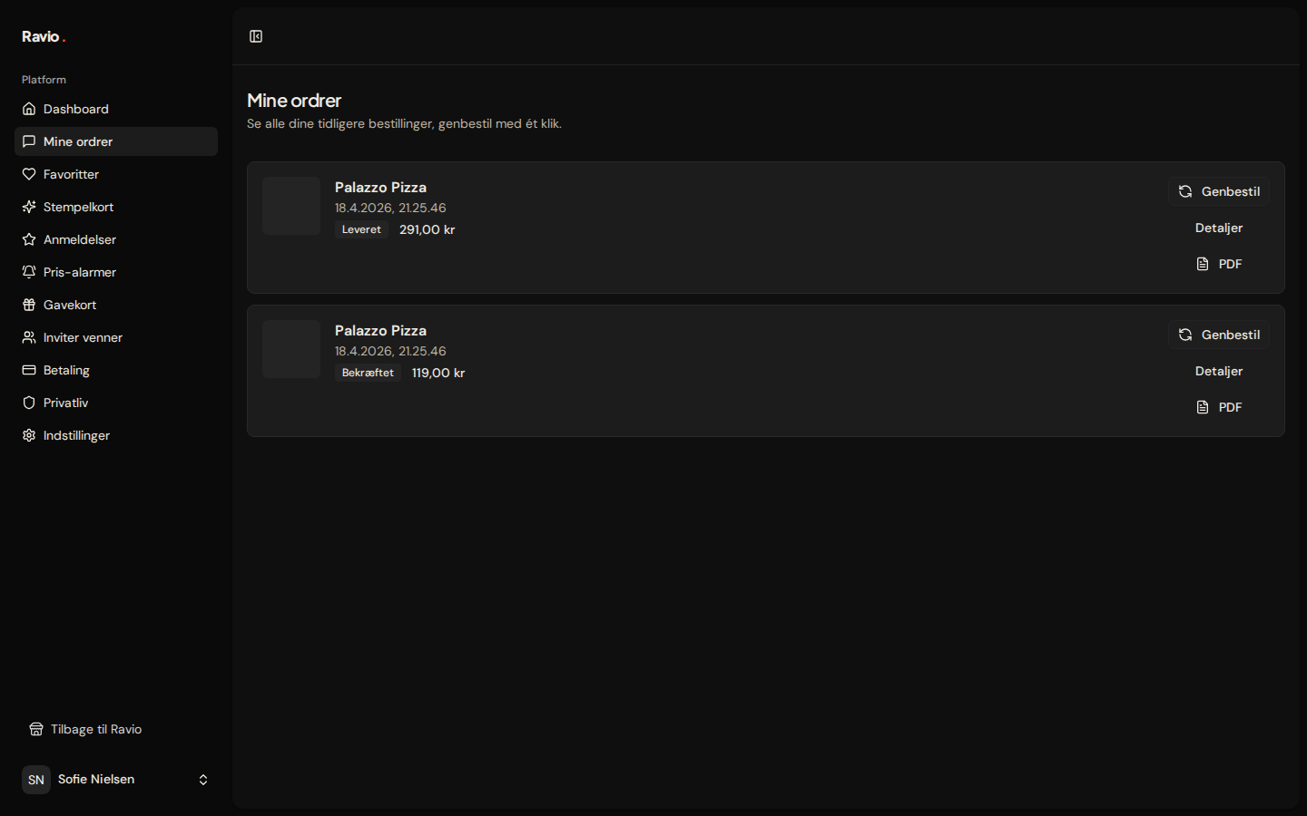Click the Bekræftet status badge
Image resolution: width=1307 pixels, height=816 pixels.
coord(368,373)
